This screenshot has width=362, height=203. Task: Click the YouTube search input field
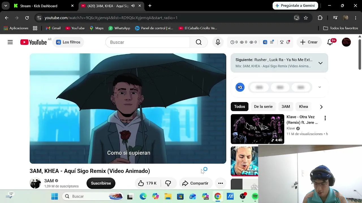click(148, 42)
